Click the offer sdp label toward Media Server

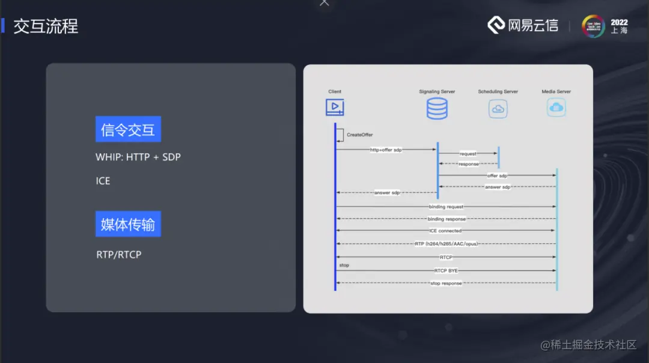click(497, 175)
